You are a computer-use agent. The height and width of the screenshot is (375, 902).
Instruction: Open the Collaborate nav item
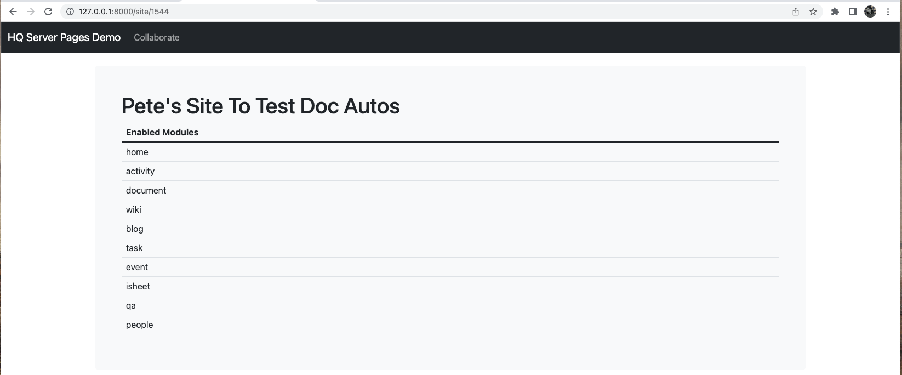click(157, 37)
